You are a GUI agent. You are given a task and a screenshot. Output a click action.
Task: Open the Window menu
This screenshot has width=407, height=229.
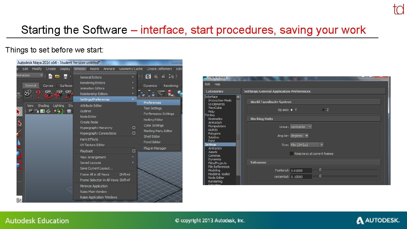pos(80,69)
